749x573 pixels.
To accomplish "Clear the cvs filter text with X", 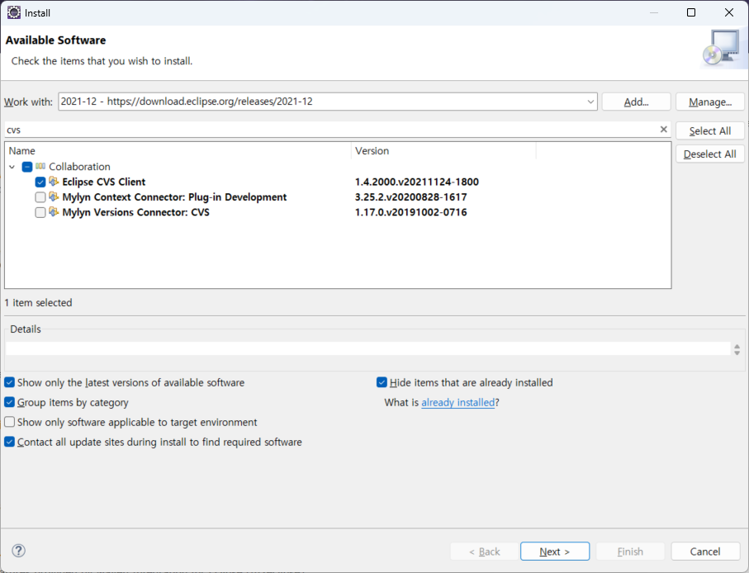I will [663, 130].
